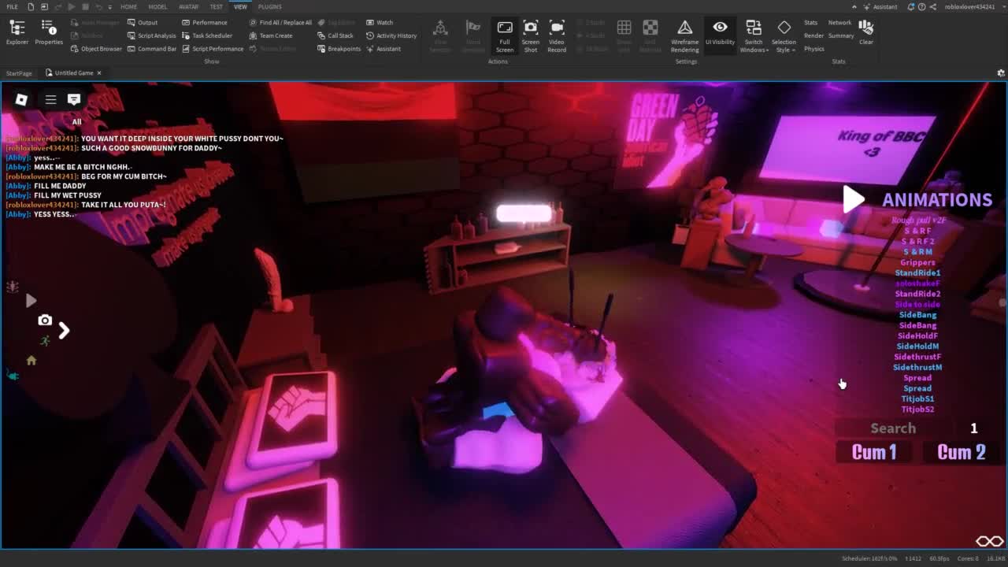Viewport: 1008px width, 567px height.
Task: Toggle the in-game chat bubble icon
Action: click(74, 99)
